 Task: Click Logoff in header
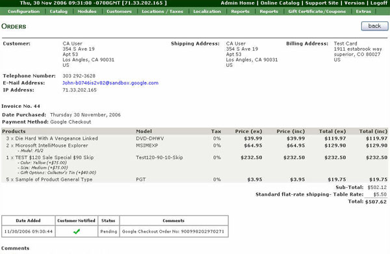[379, 3]
